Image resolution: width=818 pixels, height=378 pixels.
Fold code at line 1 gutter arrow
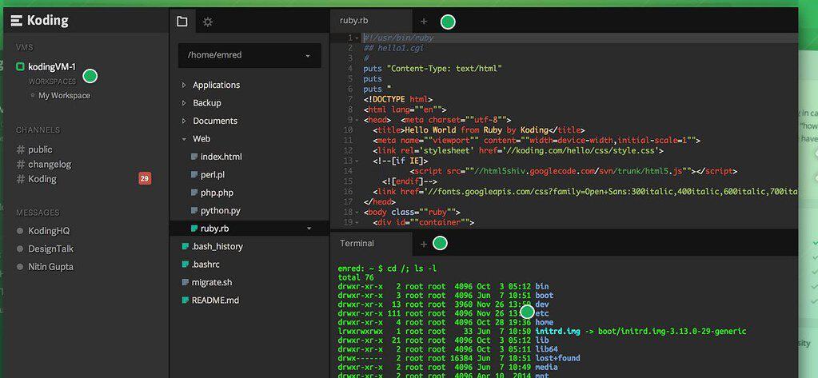click(x=357, y=38)
